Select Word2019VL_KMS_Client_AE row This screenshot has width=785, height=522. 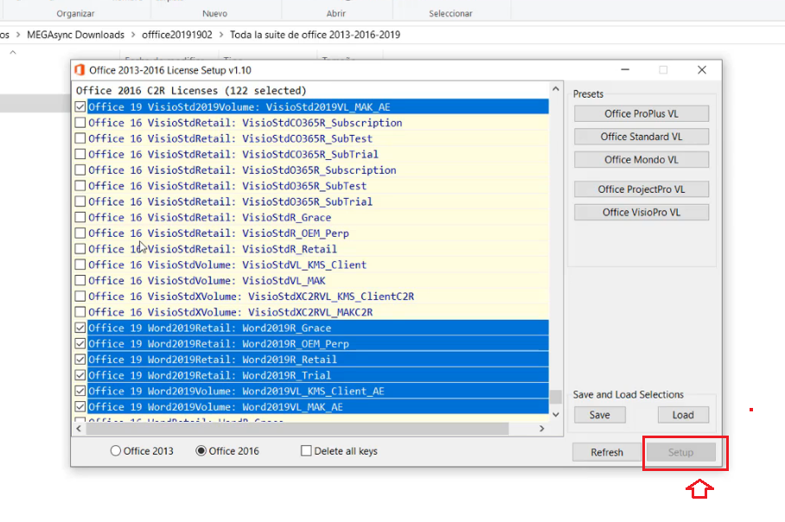tap(318, 391)
